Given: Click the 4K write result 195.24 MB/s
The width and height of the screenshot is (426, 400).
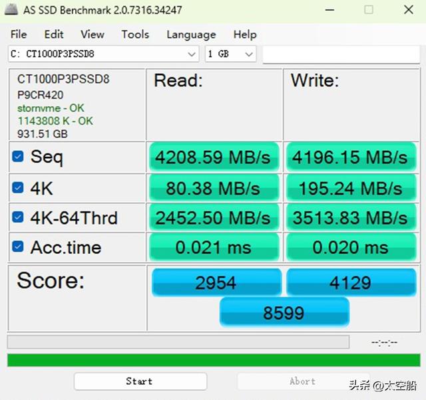Looking at the screenshot, I should click(x=351, y=188).
